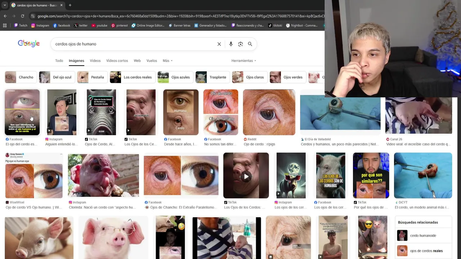
Task: Select the Imágenes tab
Action: [76, 60]
